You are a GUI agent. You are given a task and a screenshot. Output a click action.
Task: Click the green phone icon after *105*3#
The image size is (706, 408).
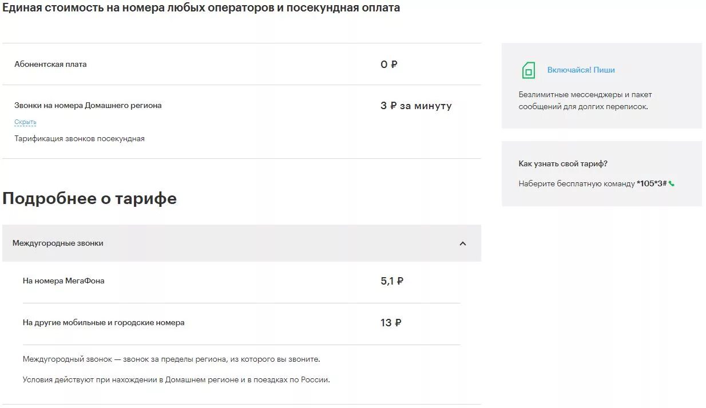672,184
